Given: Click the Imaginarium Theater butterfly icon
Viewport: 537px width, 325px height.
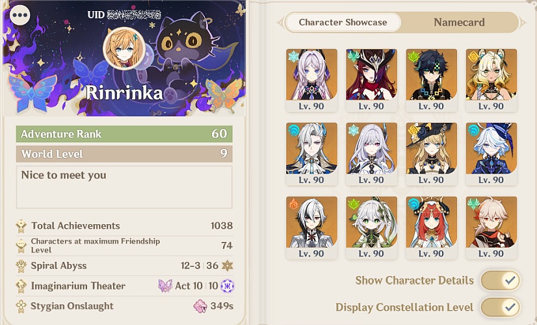Looking at the screenshot, I should (164, 285).
